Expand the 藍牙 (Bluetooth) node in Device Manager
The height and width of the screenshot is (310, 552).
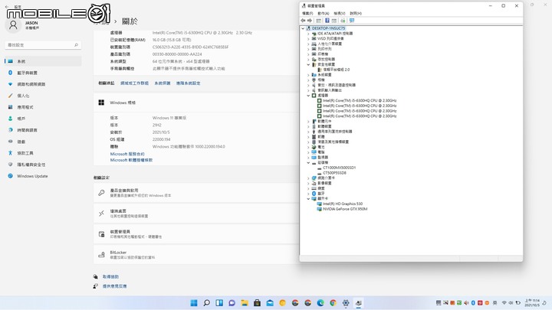click(308, 194)
